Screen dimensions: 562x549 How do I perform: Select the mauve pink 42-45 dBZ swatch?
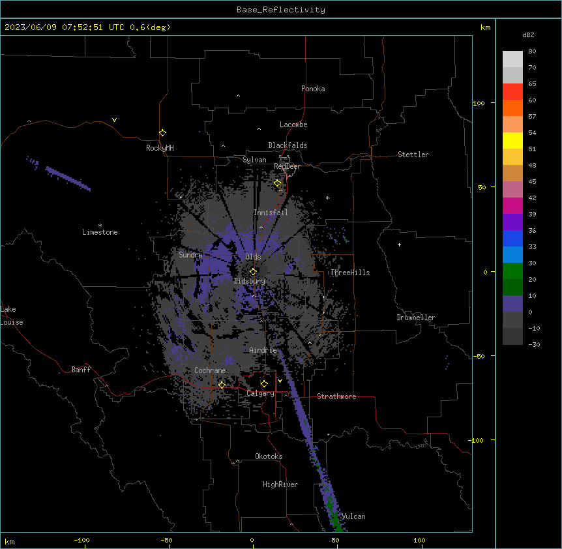512,190
